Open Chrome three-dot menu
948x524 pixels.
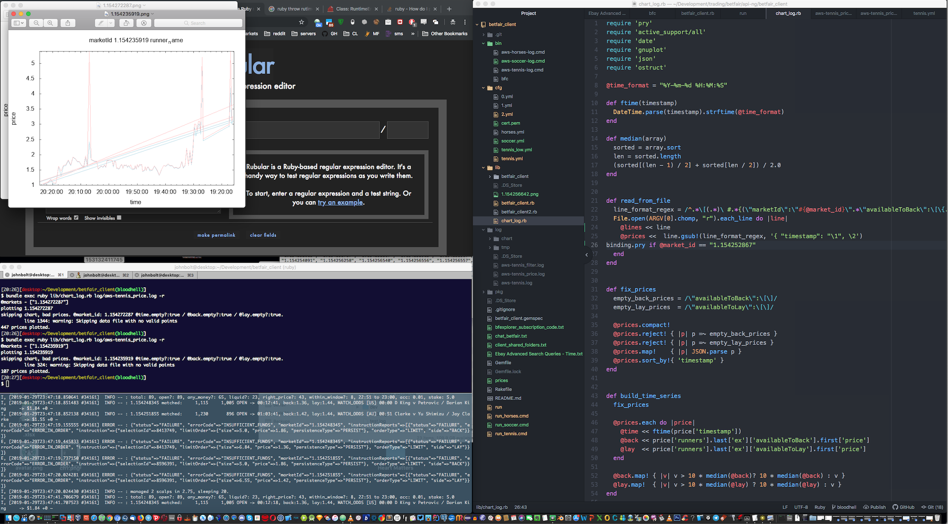tap(465, 22)
